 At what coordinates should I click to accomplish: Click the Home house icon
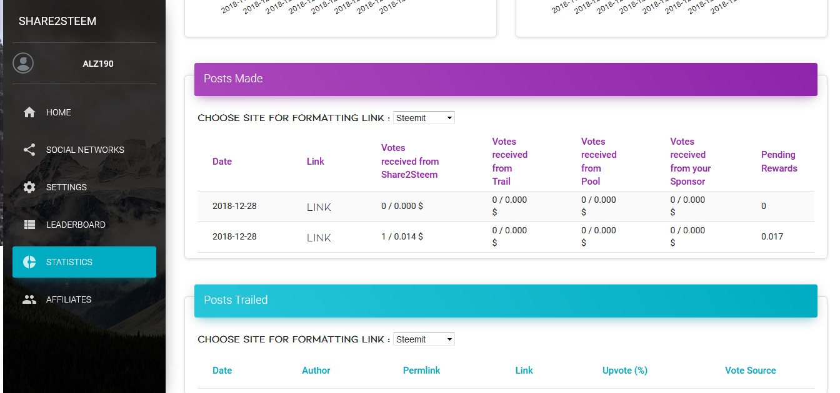(x=29, y=112)
